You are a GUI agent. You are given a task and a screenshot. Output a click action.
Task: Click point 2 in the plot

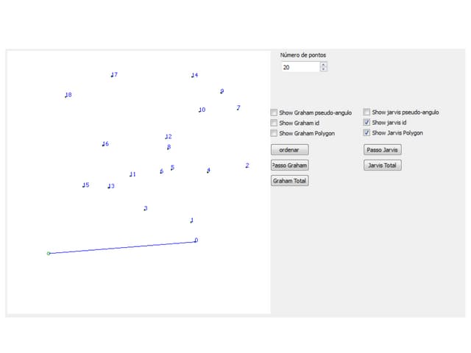(247, 166)
